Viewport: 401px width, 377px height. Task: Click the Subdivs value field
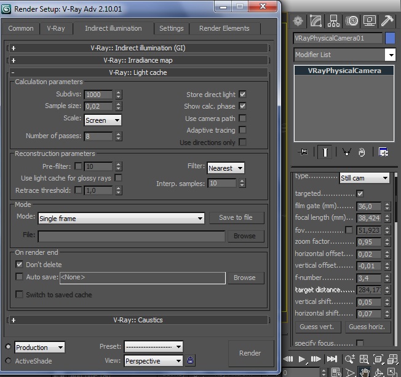point(98,95)
